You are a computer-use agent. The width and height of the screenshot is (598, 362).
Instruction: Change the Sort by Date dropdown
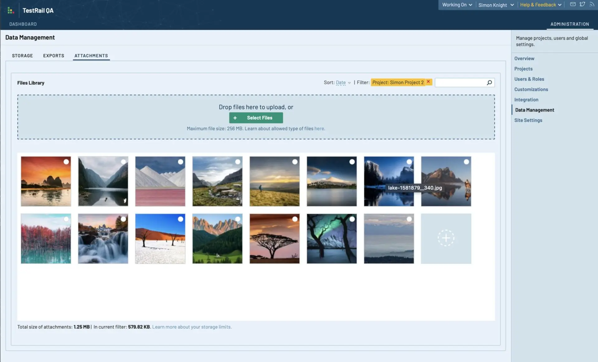(343, 82)
